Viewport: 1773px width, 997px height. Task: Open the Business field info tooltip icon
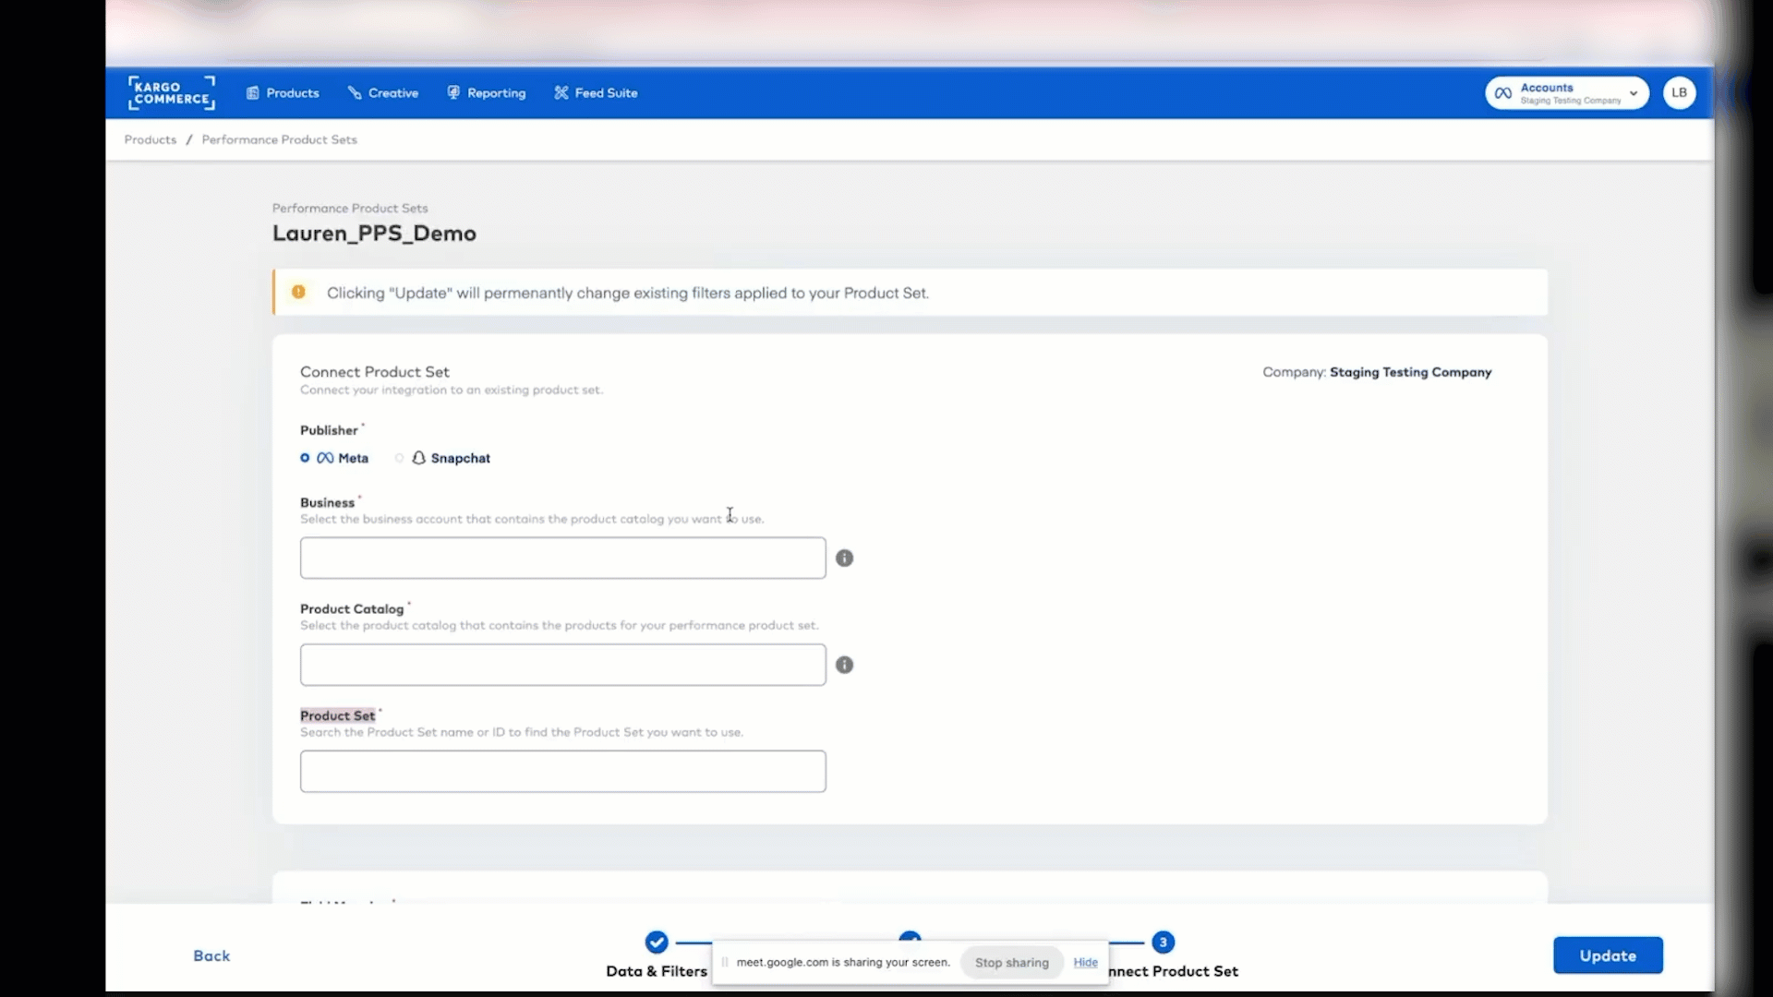click(844, 558)
